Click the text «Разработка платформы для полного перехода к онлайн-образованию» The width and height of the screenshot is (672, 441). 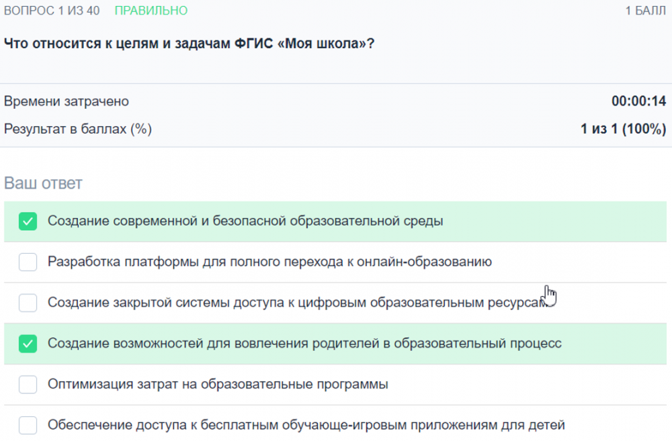[x=269, y=262]
